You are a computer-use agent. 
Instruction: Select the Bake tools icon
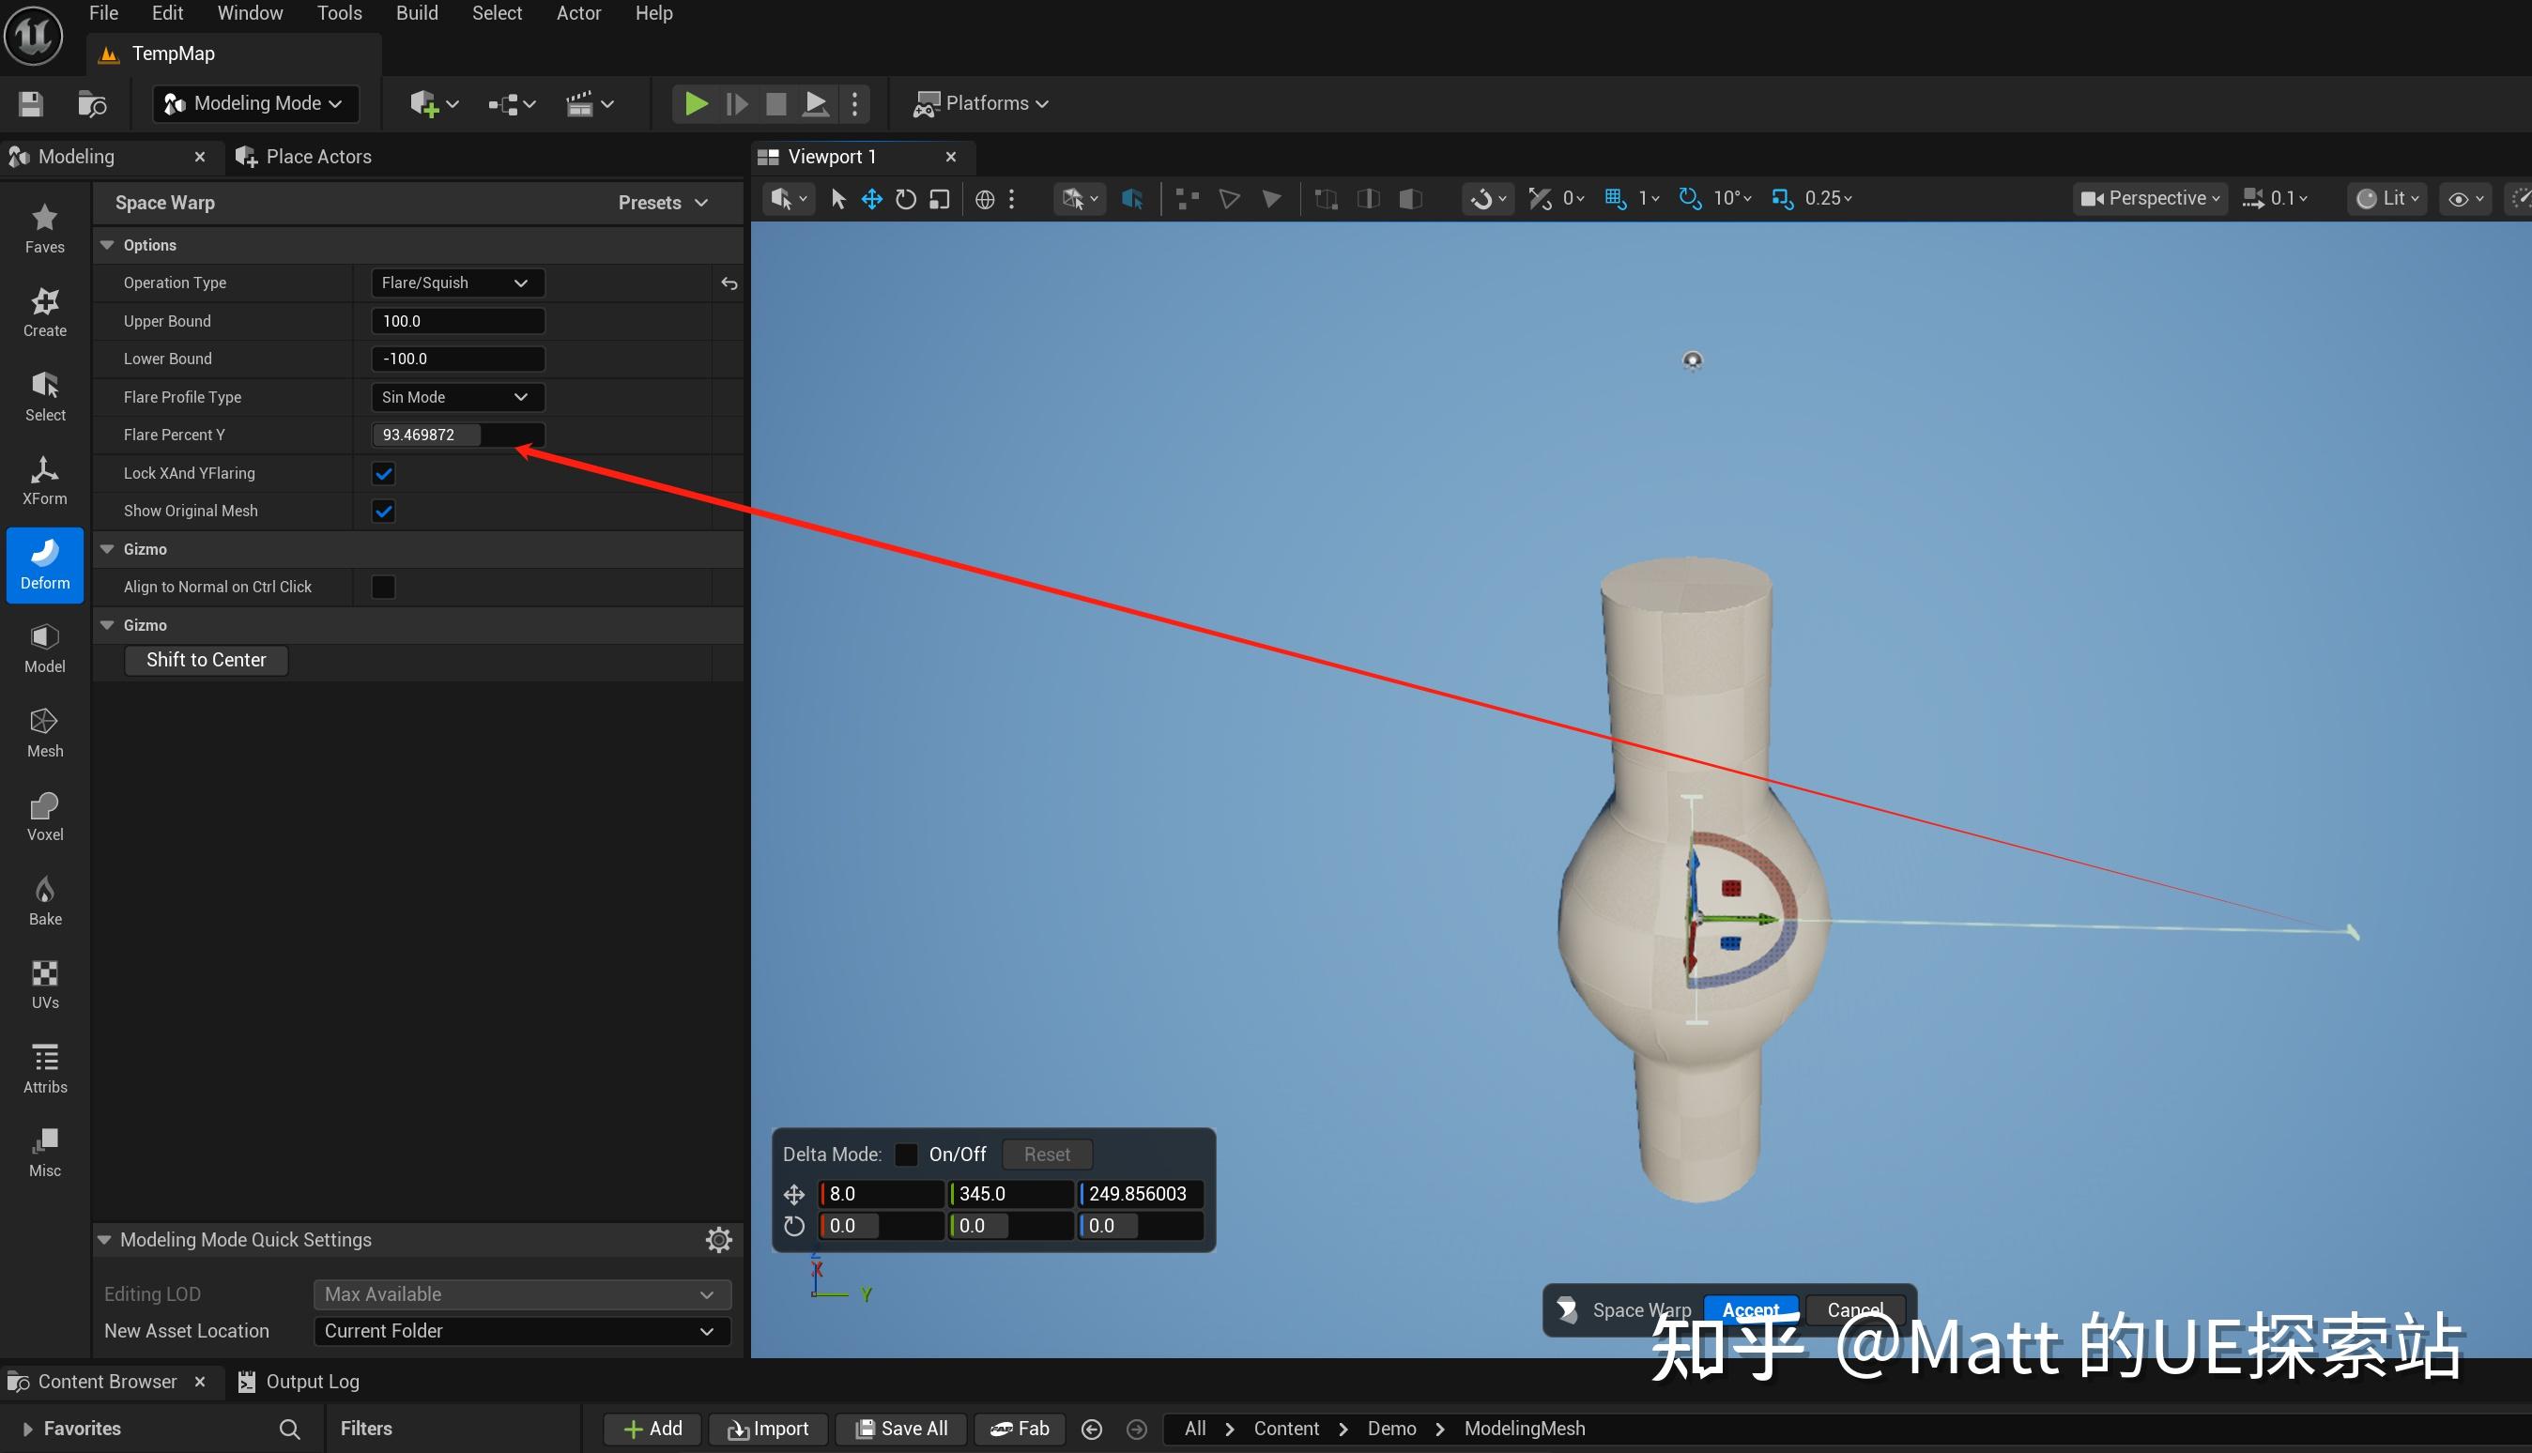pyautogui.click(x=44, y=898)
